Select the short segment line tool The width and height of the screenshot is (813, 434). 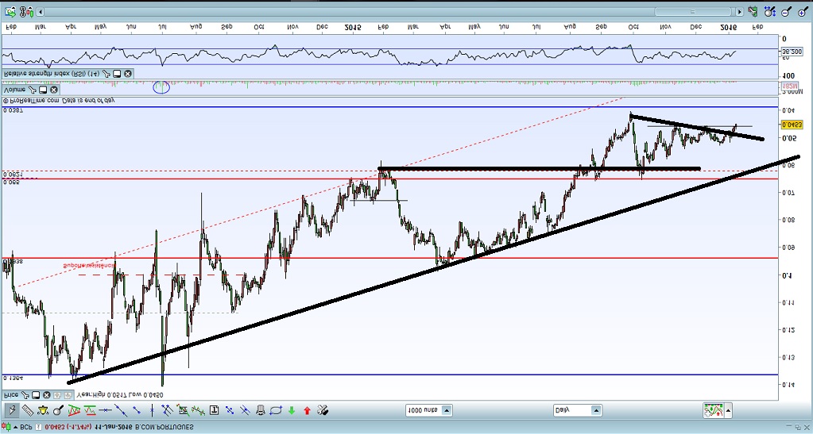pyautogui.click(x=137, y=411)
